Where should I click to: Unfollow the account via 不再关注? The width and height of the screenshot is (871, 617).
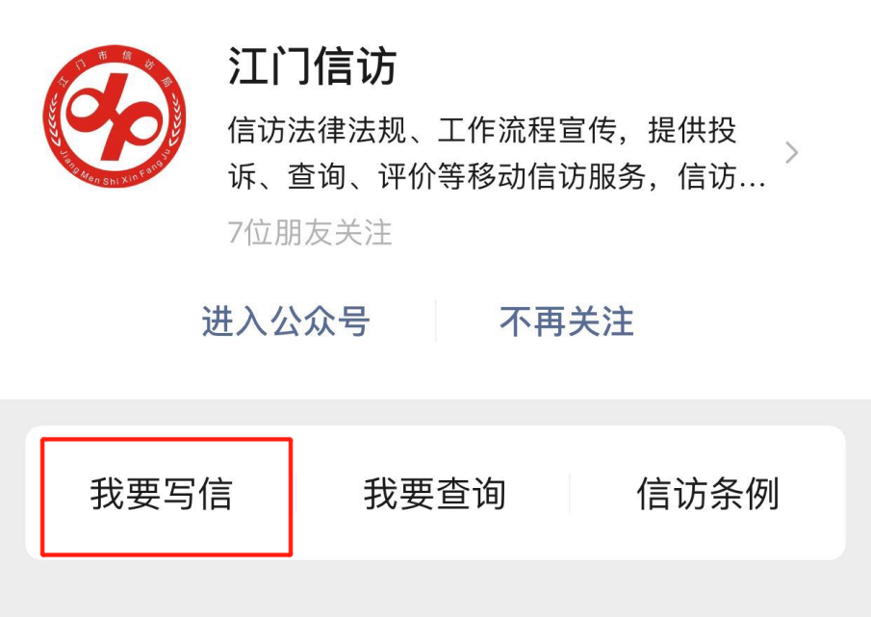567,321
